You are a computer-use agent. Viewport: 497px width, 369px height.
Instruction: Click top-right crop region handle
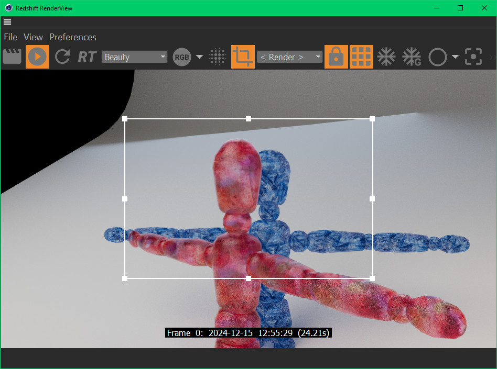pos(372,119)
